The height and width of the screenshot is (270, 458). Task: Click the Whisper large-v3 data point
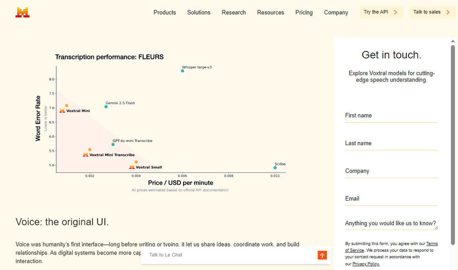pyautogui.click(x=183, y=72)
